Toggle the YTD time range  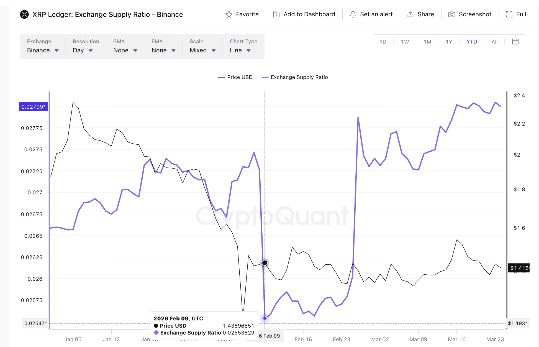pyautogui.click(x=472, y=42)
